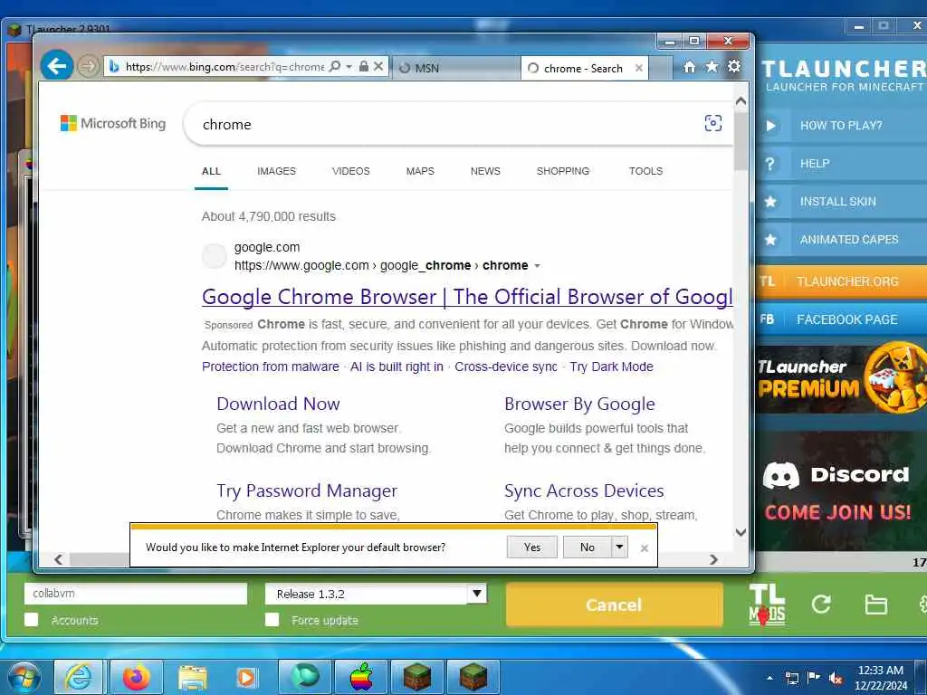This screenshot has width=927, height=695.
Task: Switch to IMAGES results tab
Action: coord(276,171)
